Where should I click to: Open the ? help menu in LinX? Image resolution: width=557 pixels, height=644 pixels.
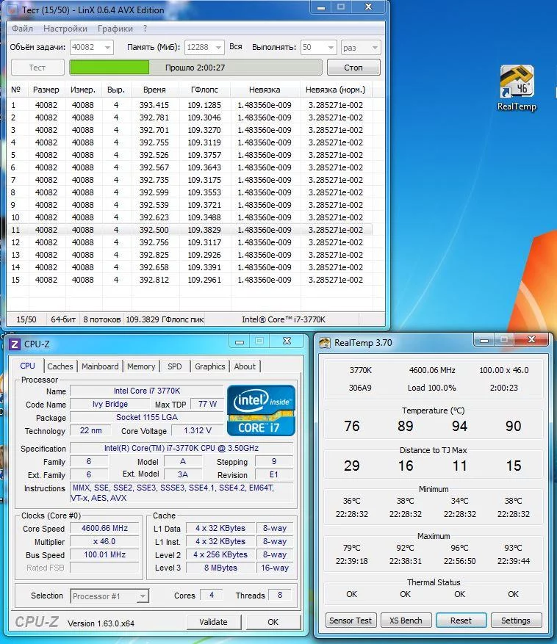pyautogui.click(x=145, y=29)
